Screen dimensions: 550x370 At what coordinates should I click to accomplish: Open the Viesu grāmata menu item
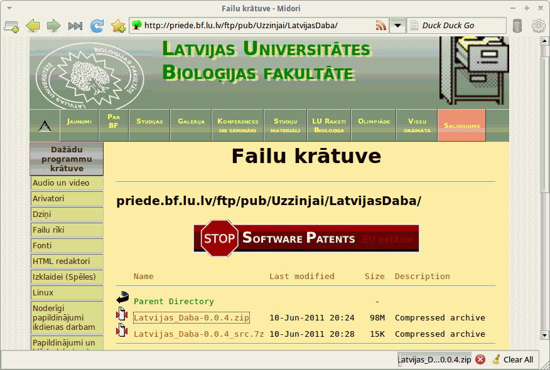click(417, 125)
